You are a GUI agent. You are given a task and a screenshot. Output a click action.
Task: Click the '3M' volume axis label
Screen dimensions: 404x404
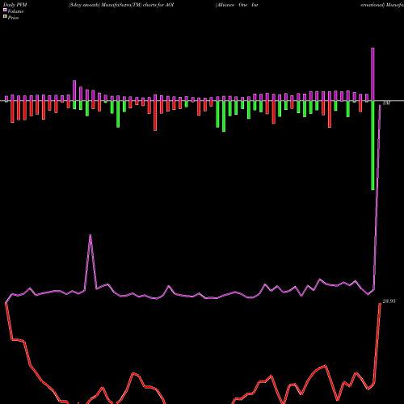[386, 103]
